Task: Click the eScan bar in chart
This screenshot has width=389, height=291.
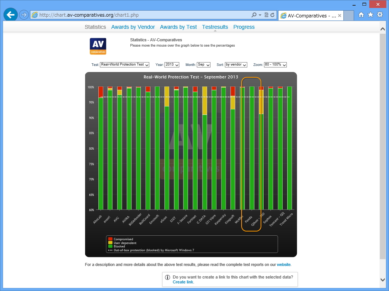Action: coord(167,148)
